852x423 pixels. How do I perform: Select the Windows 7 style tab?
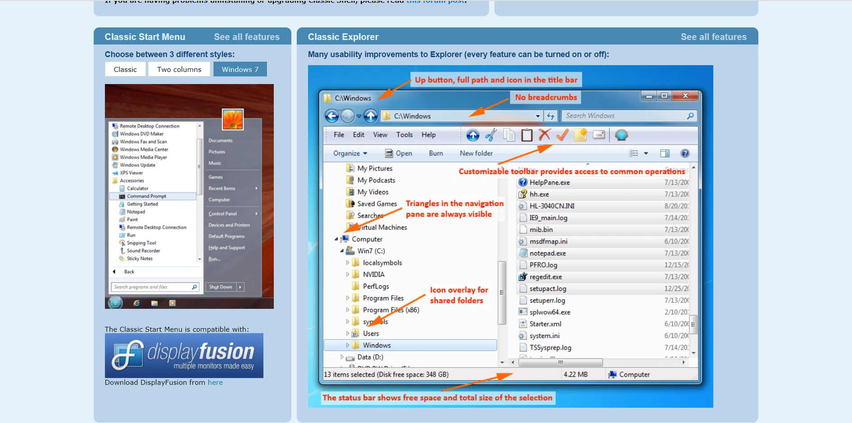(240, 69)
